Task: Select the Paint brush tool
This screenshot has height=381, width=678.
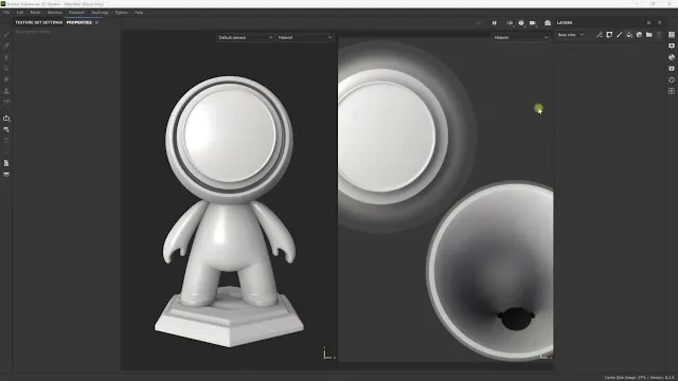Action: pyautogui.click(x=6, y=34)
